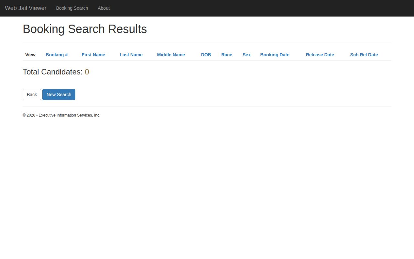Sort results by Sch Rel Date
Image resolution: width=414 pixels, height=259 pixels.
tap(364, 55)
